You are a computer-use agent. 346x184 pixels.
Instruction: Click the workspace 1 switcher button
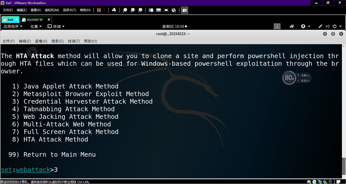pos(277,26)
